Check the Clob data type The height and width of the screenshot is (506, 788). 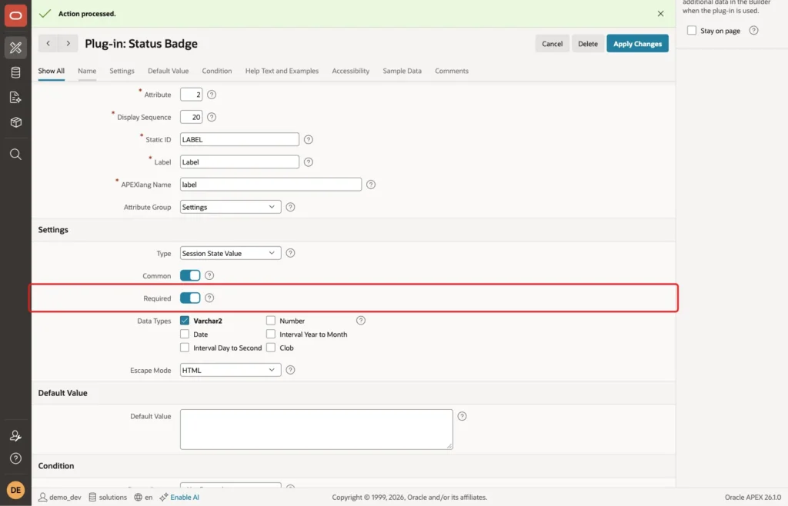[x=271, y=348]
